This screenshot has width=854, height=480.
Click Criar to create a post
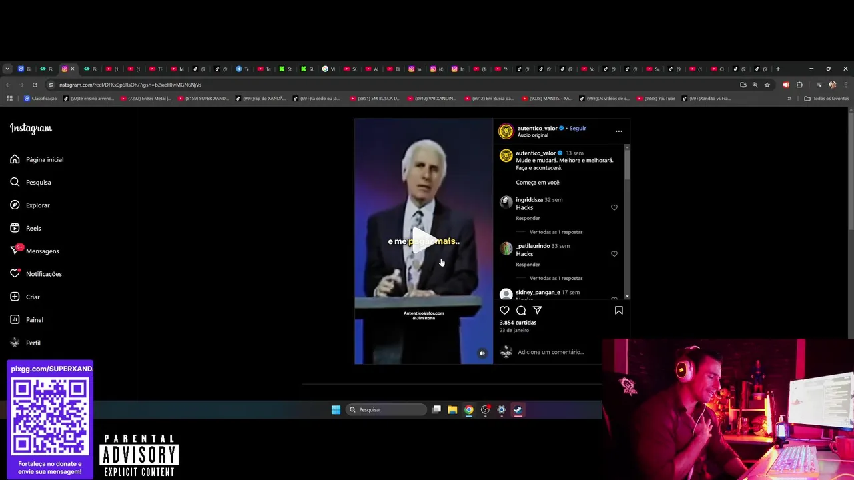point(25,297)
